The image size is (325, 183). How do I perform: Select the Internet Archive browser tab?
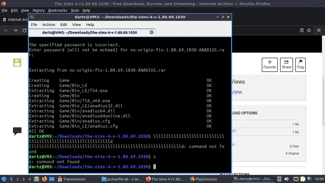tap(15, 20)
